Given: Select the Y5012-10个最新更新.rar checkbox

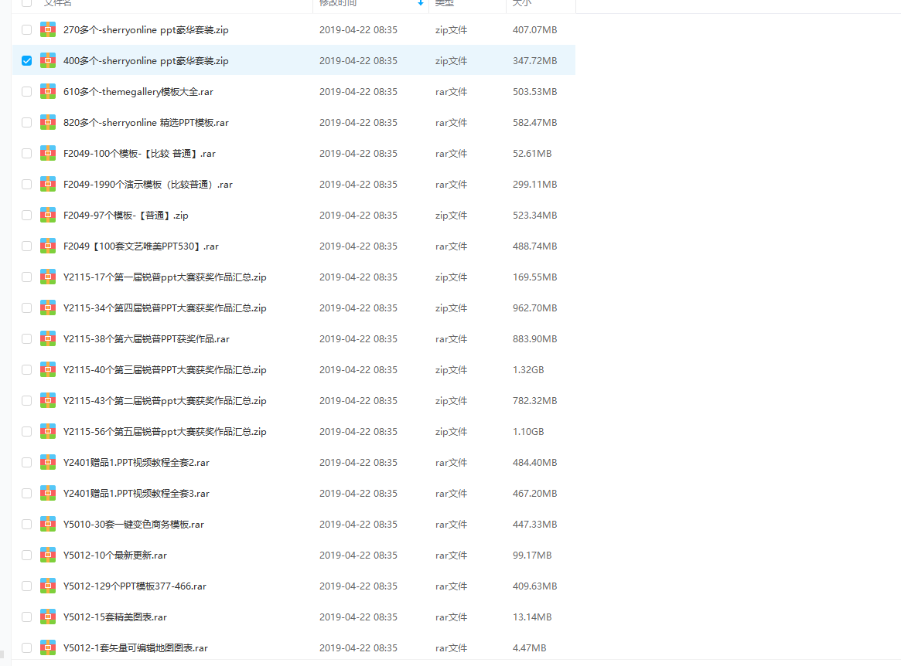Looking at the screenshot, I should pyautogui.click(x=26, y=556).
